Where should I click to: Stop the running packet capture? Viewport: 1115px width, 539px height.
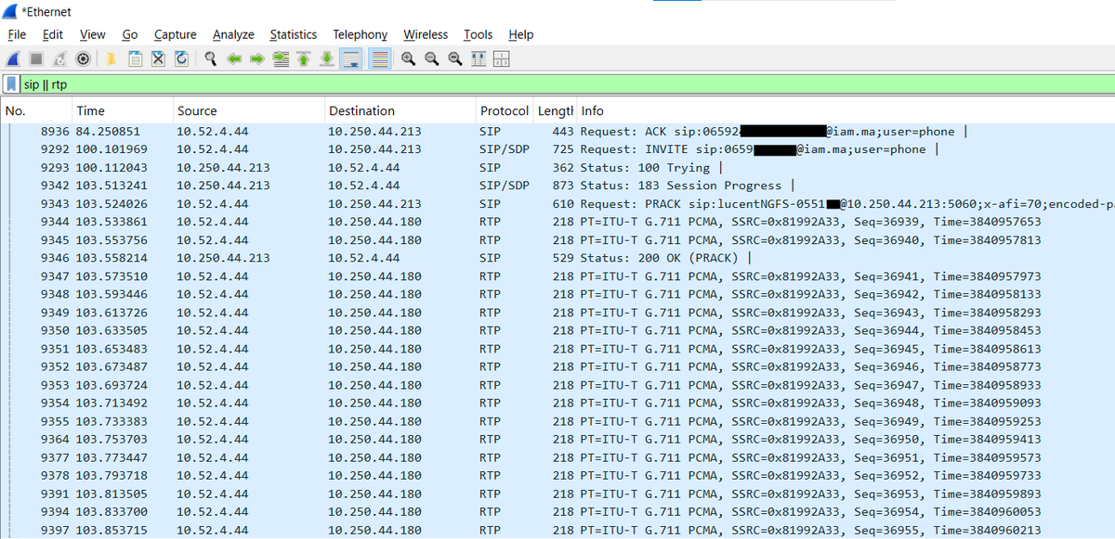pyautogui.click(x=37, y=58)
